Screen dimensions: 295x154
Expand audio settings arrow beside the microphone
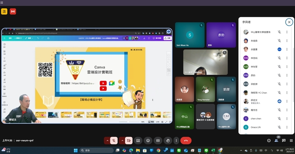(107, 141)
